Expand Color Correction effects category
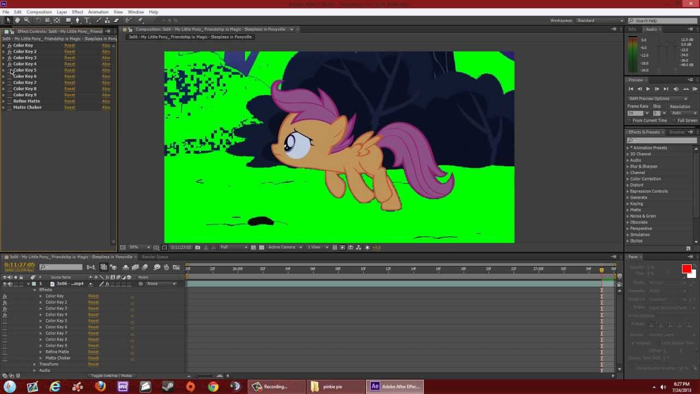Image resolution: width=700 pixels, height=394 pixels. (x=628, y=179)
